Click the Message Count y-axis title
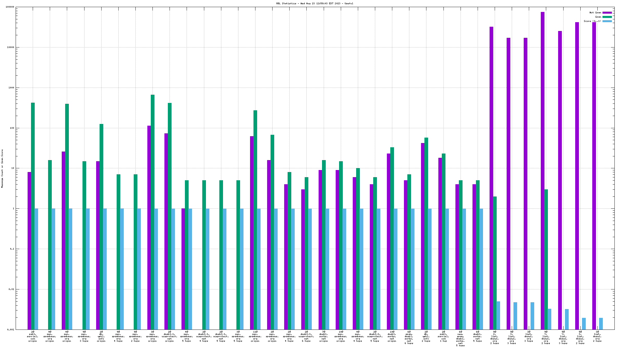619x348 pixels. 2,169
